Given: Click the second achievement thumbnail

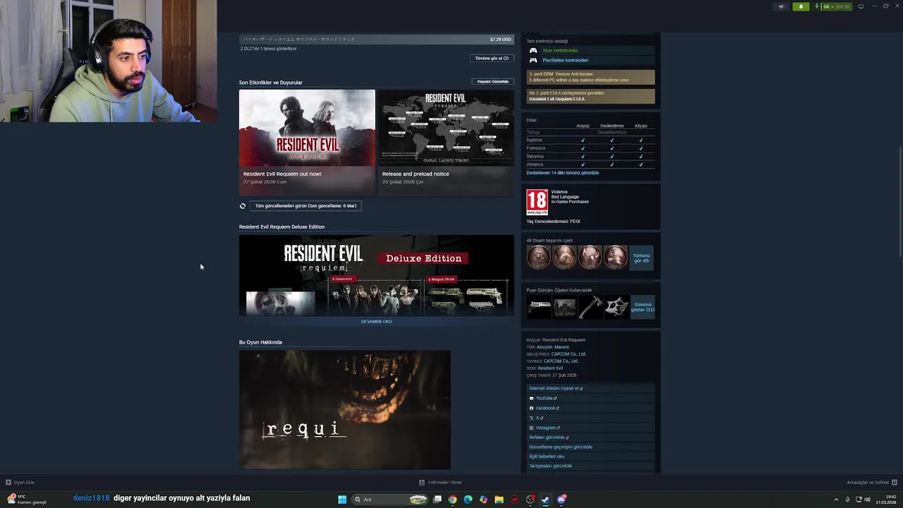Looking at the screenshot, I should 564,258.
